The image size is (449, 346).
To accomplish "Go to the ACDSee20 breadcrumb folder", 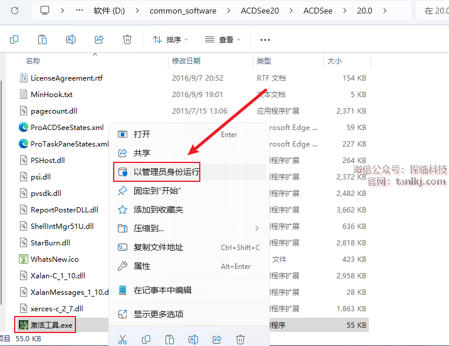I will click(260, 11).
